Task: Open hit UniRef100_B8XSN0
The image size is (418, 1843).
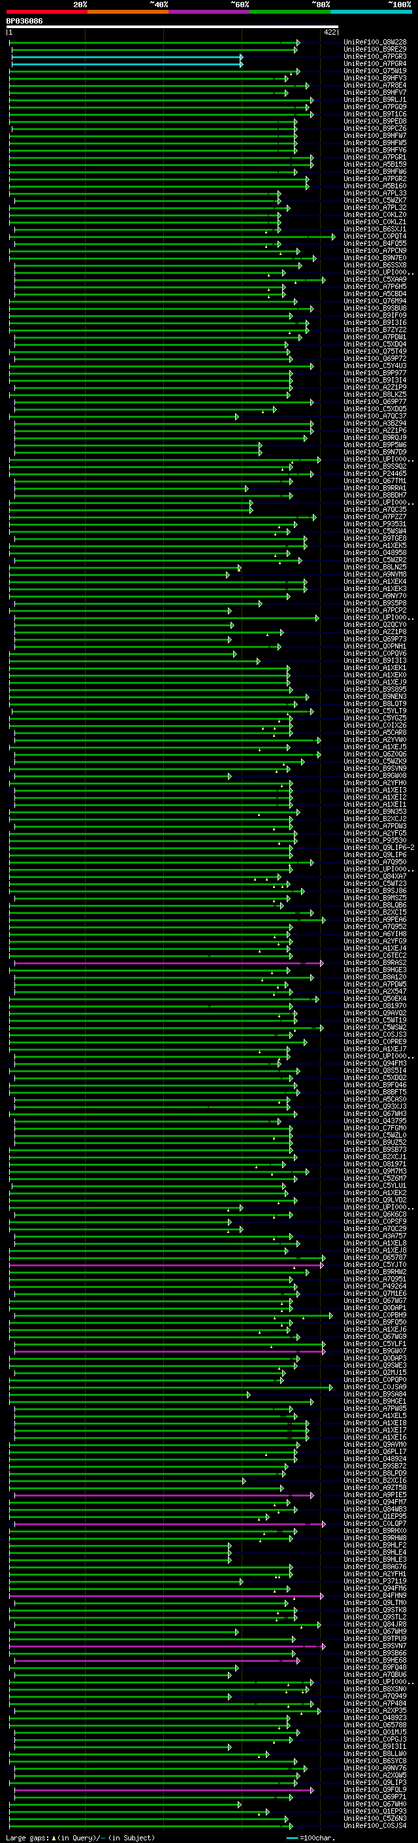Action: tap(375, 1689)
